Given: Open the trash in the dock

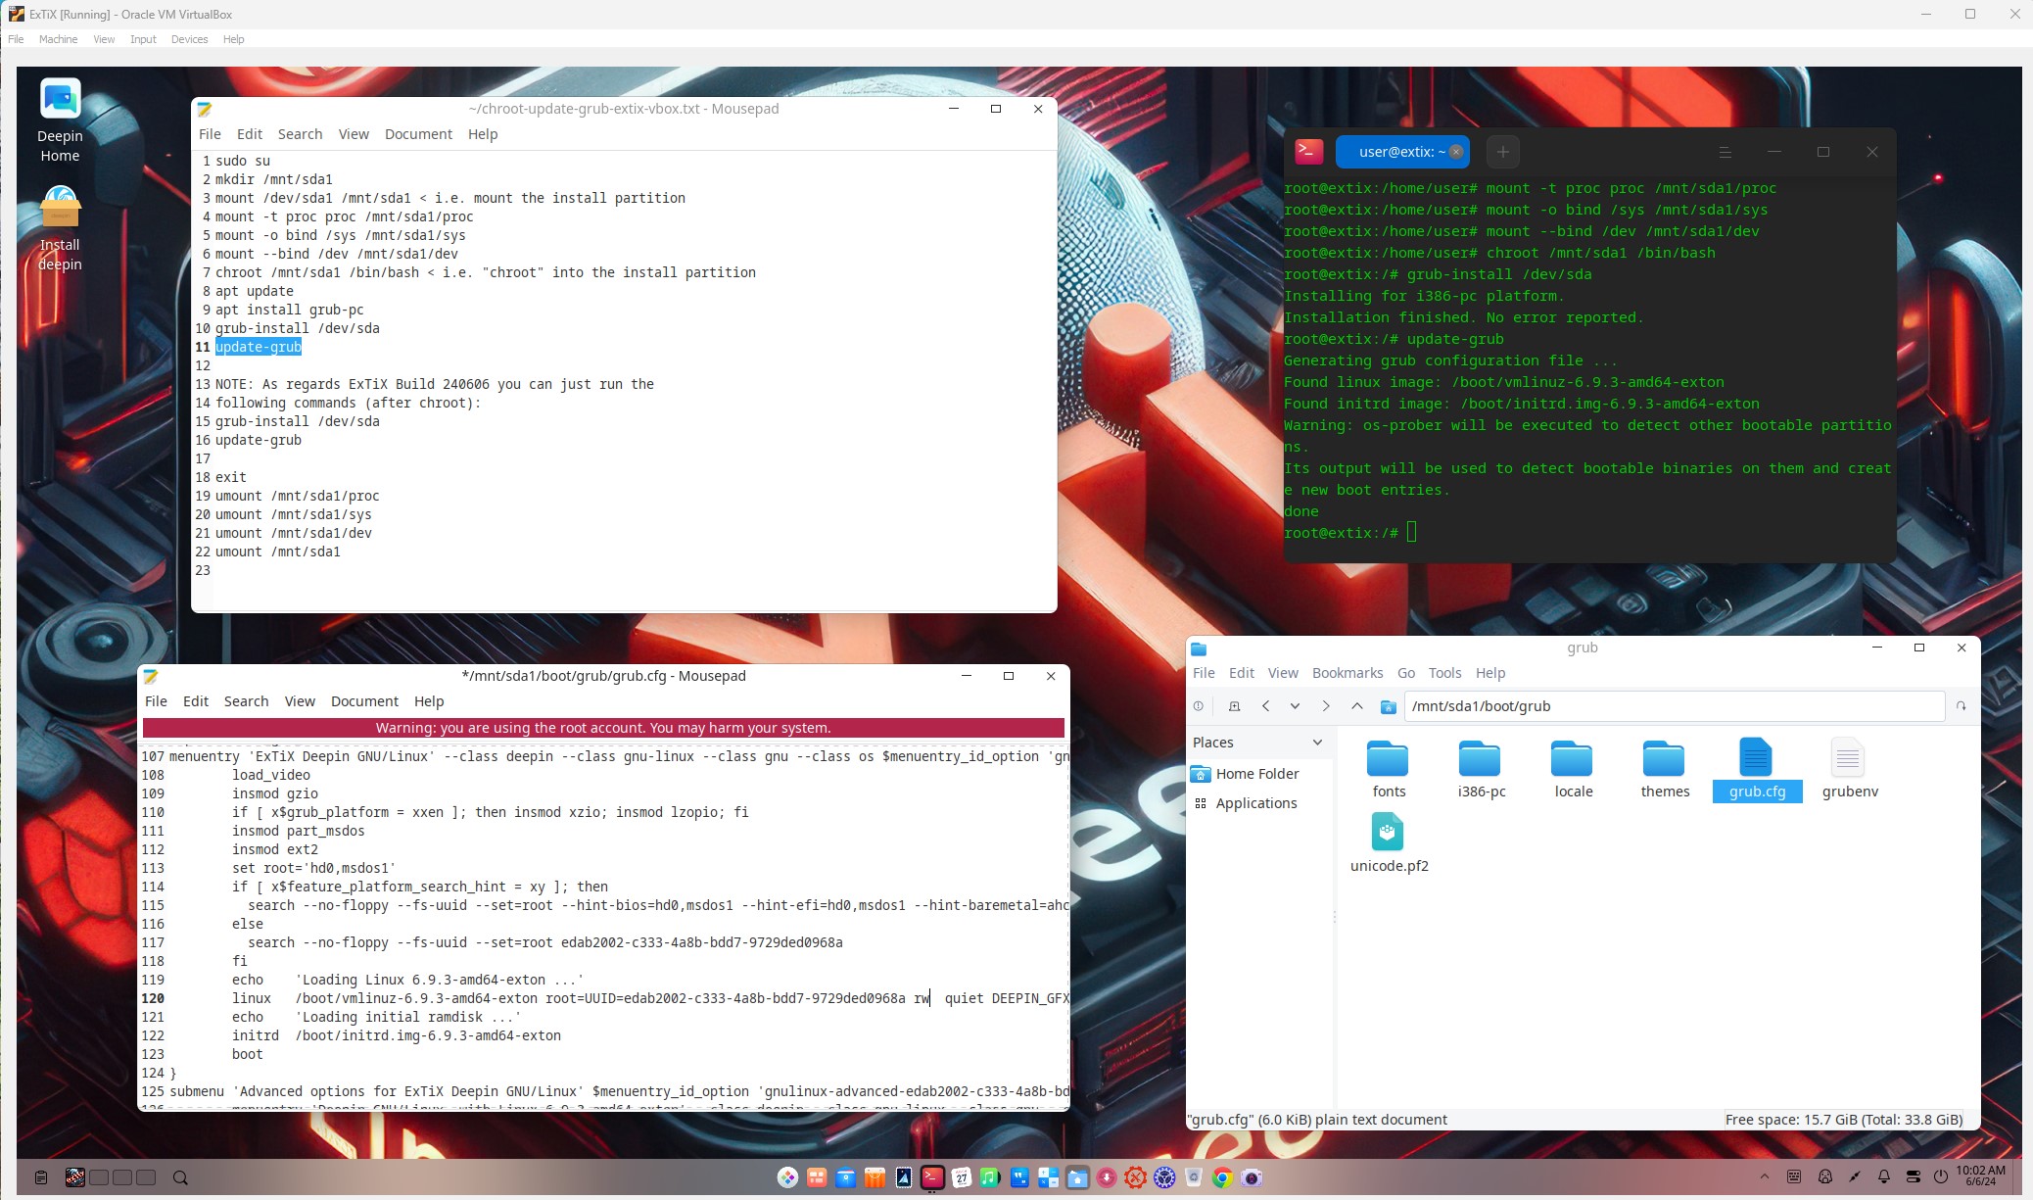Looking at the screenshot, I should pyautogui.click(x=1193, y=1177).
